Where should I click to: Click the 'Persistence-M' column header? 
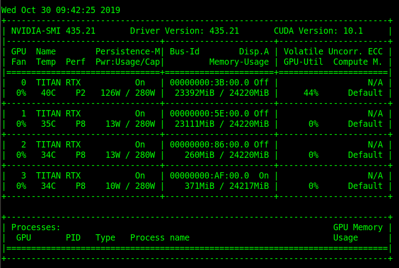point(128,52)
